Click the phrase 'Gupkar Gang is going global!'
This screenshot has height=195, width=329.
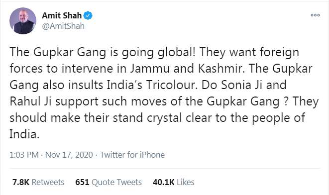click(114, 52)
